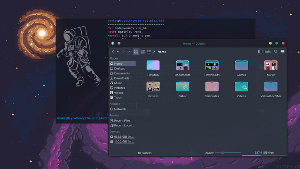Viewport: 300px width, 169px height.
Task: Select Downloads in the Places panel
Action: pos(122,78)
